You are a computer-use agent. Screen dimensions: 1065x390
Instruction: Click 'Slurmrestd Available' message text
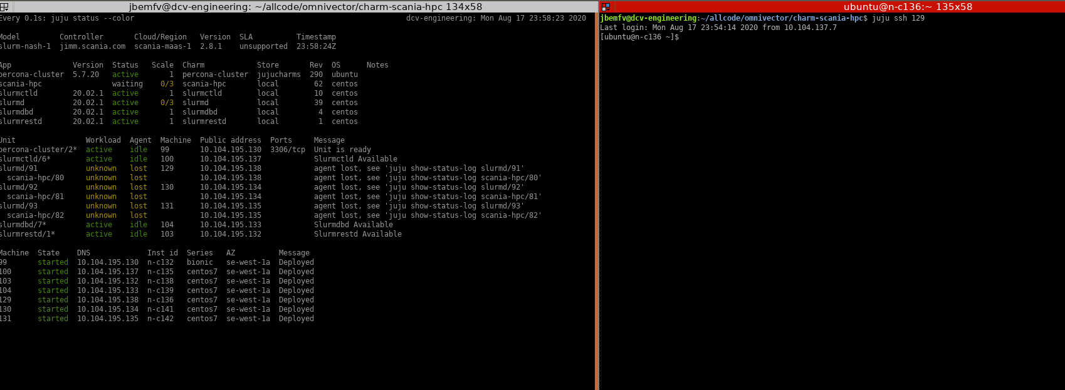[357, 234]
